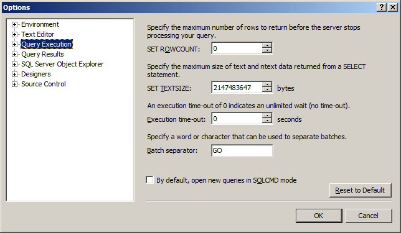Viewport: 401px width, 233px height.
Task: Confirm options with OK button
Action: (x=319, y=216)
